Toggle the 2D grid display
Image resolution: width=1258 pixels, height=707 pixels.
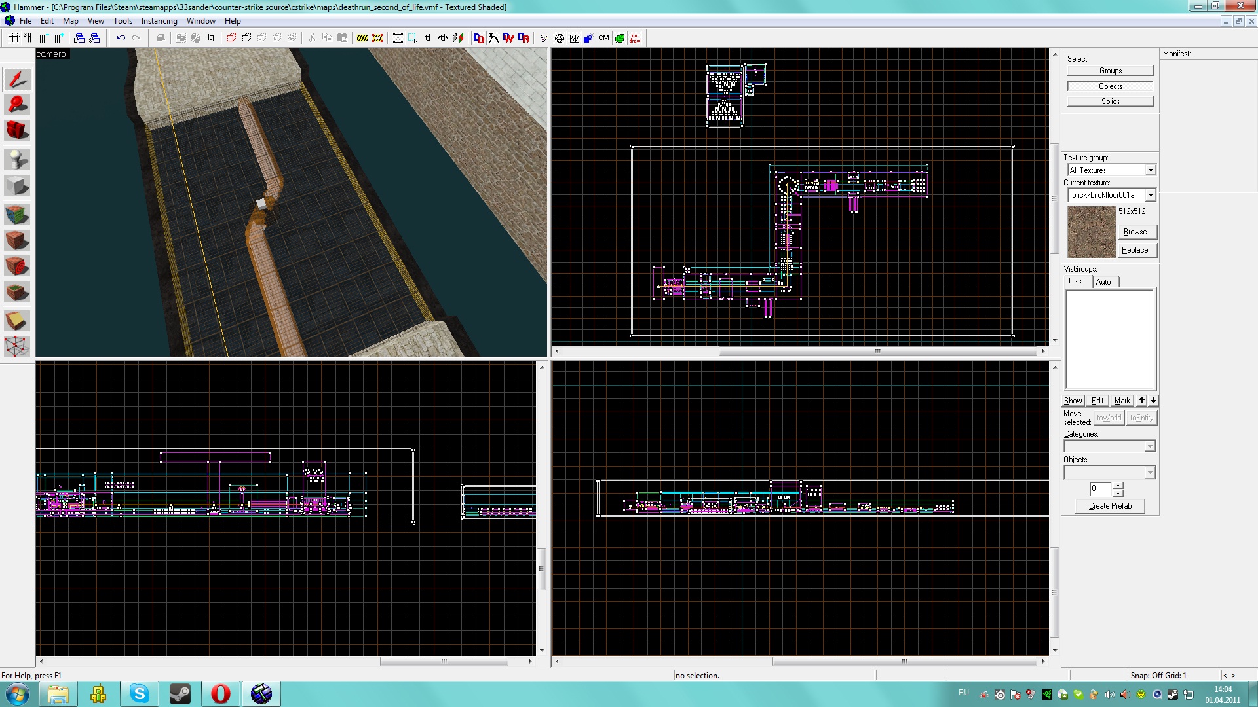13,38
